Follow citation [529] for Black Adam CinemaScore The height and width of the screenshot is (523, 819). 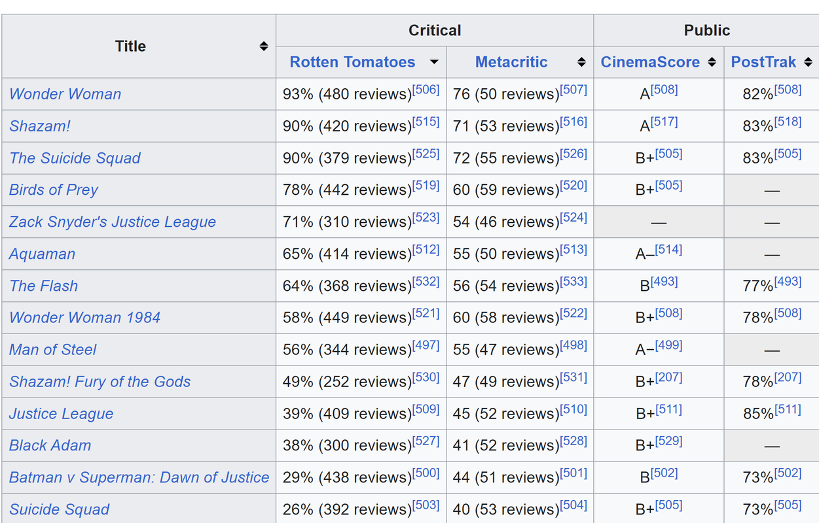point(668,442)
